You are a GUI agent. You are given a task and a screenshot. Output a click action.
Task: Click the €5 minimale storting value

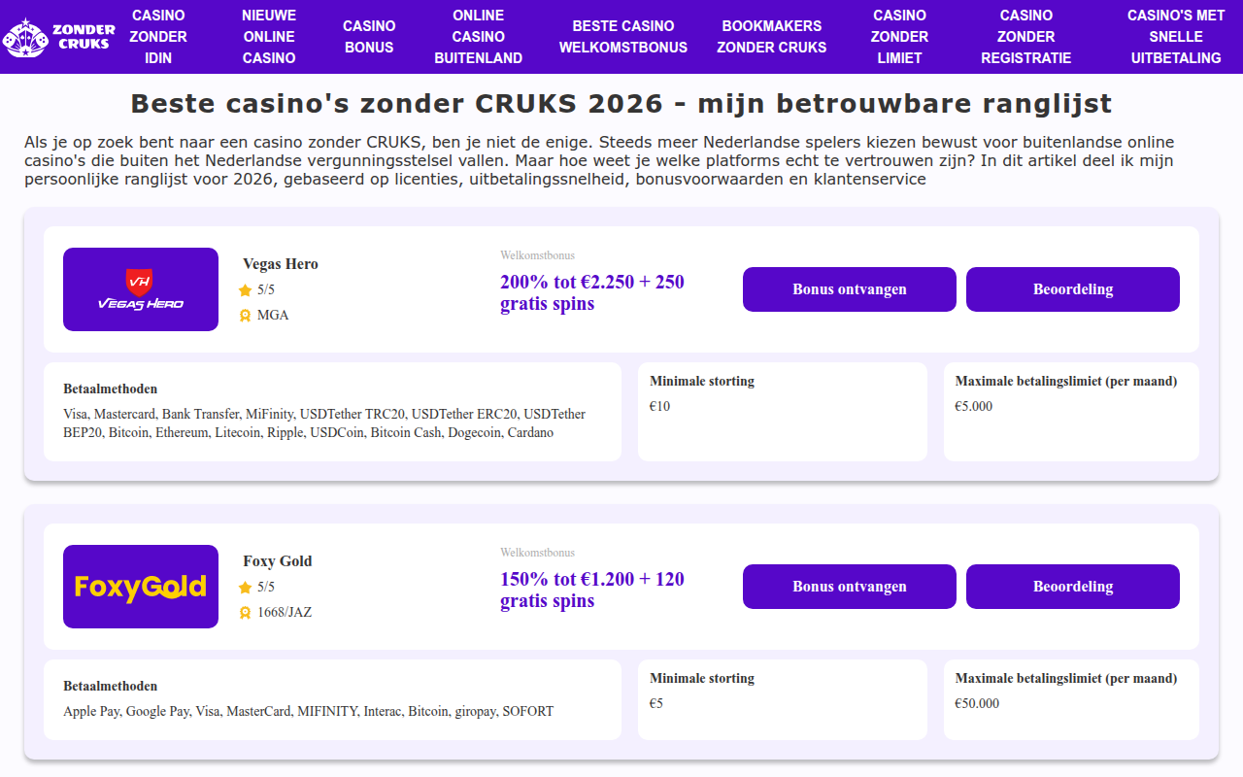coord(656,703)
